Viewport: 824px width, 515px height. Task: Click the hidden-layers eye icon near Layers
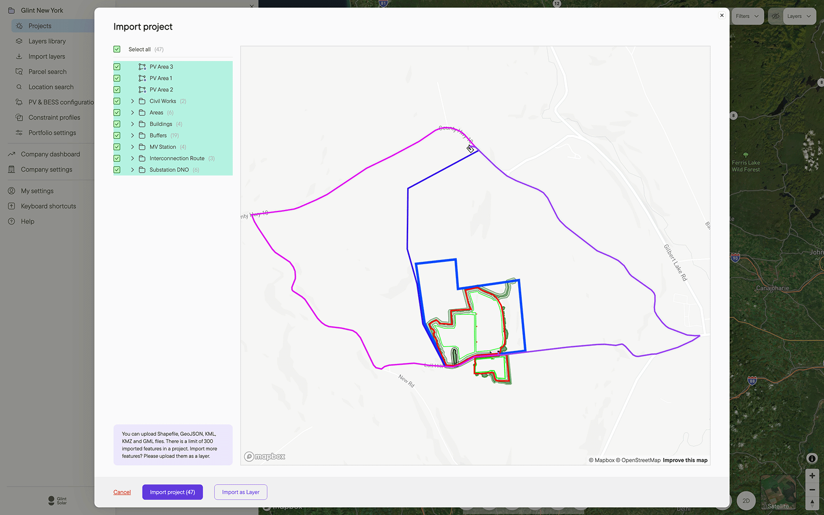[776, 16]
